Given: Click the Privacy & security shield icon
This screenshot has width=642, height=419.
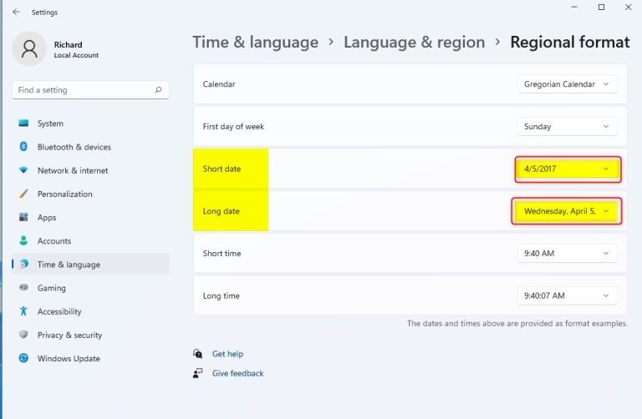Looking at the screenshot, I should tap(23, 335).
